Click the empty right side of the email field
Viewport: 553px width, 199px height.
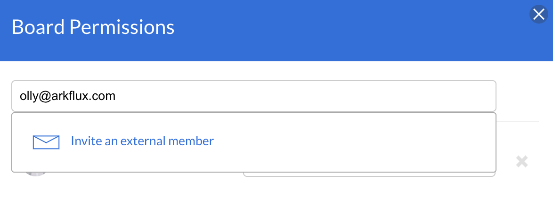click(377, 96)
